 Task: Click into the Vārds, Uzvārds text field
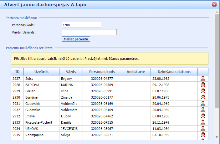89,32
